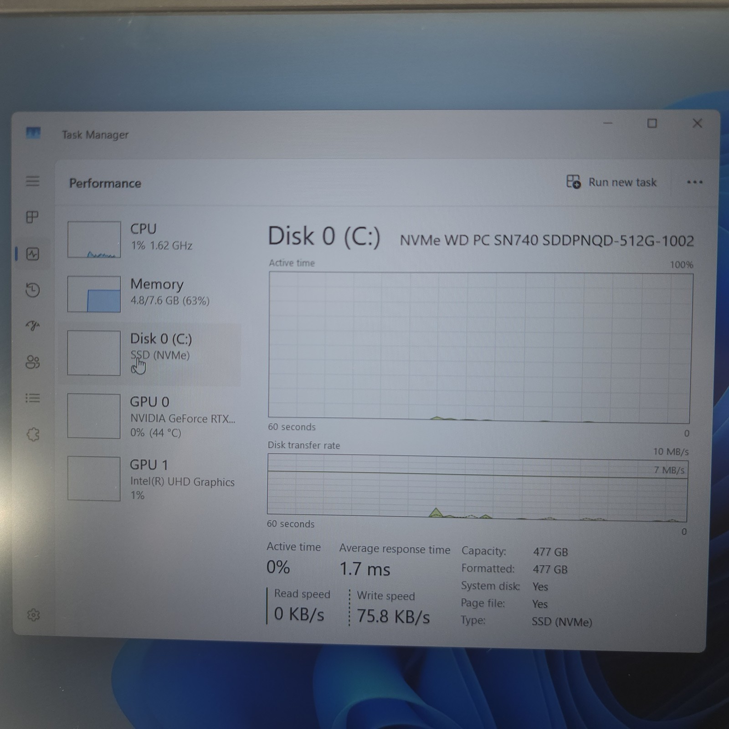Screen dimensions: 729x729
Task: Select the GPU 0 NVIDIA GeForce entry
Action: point(150,416)
